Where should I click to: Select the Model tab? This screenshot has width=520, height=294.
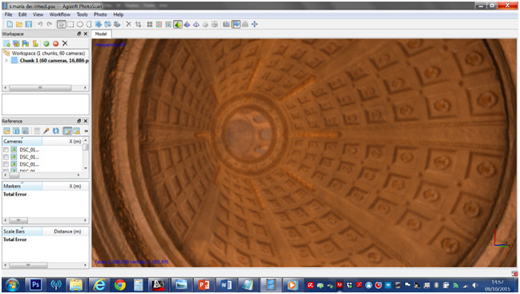click(101, 34)
